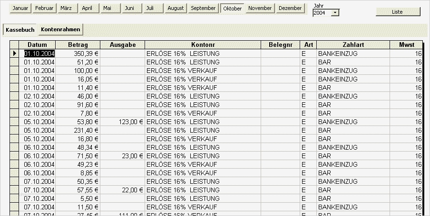
Task: Click Art E in the 46,00 € row
Action: [309, 96]
